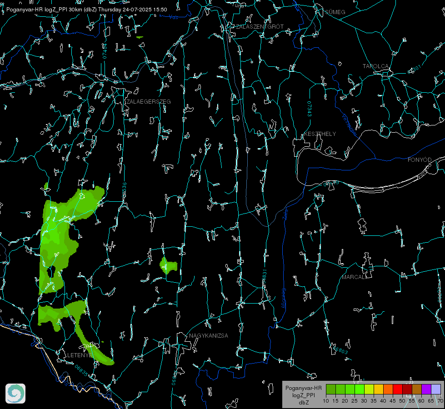Click the Poganyvar-HR legend label

coord(303,388)
